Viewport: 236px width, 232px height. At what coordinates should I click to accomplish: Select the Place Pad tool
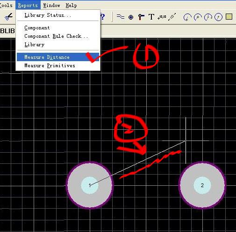coord(131,17)
